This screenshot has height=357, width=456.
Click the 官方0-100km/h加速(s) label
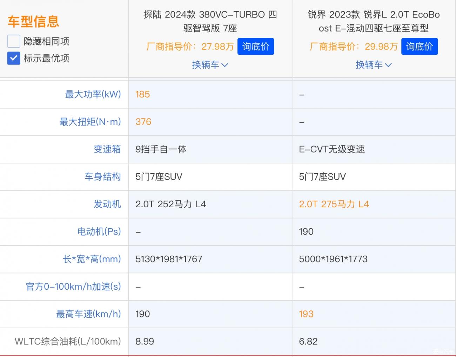tap(73, 287)
